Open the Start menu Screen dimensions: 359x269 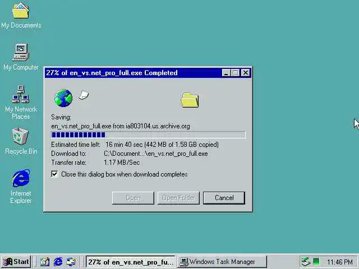[x=16, y=262]
